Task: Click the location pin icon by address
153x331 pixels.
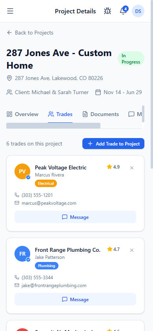Action: 9,78
